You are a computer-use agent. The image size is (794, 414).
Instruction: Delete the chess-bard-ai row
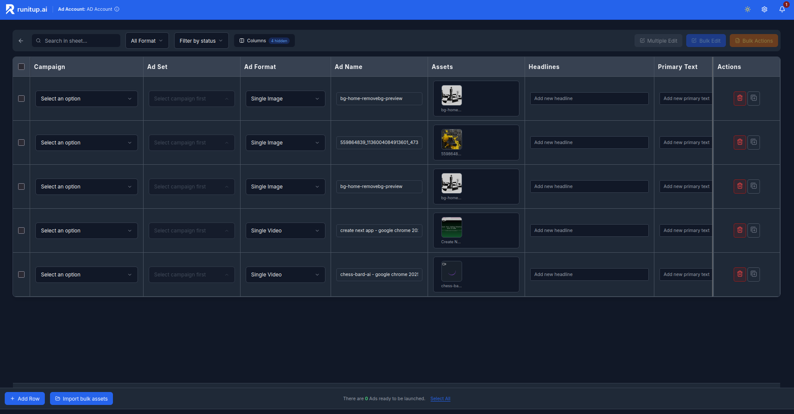(740, 274)
